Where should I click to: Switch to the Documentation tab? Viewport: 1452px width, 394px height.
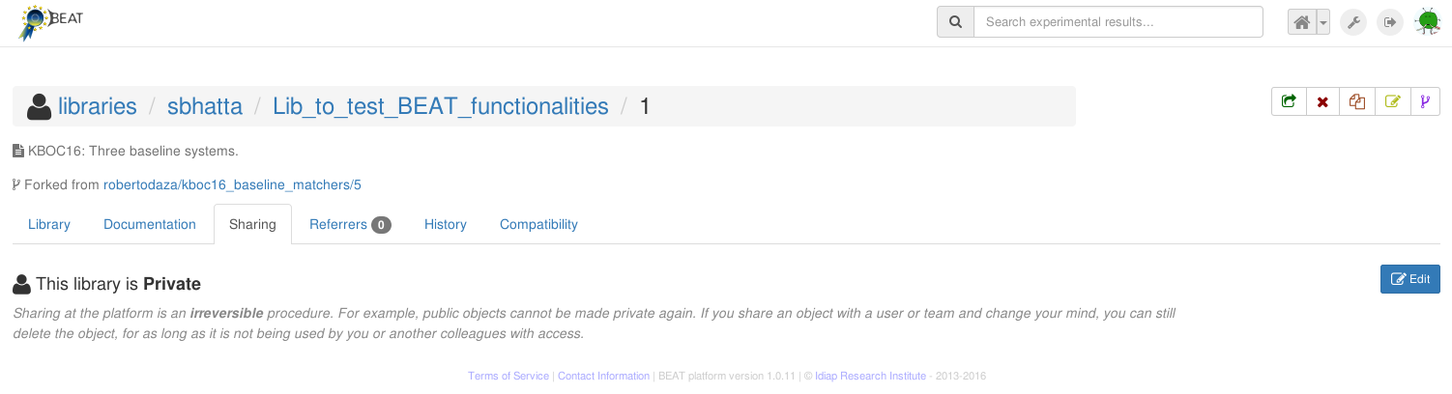150,224
